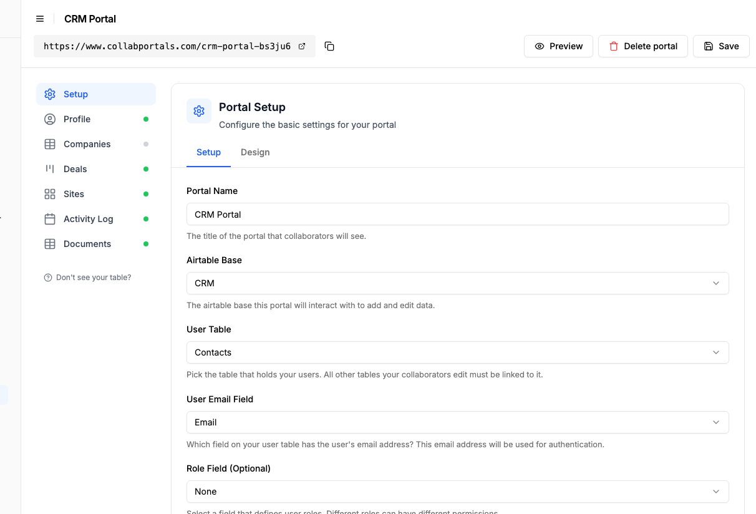This screenshot has width=756, height=514.
Task: Click the green status dot beside Deals
Action: click(x=146, y=169)
